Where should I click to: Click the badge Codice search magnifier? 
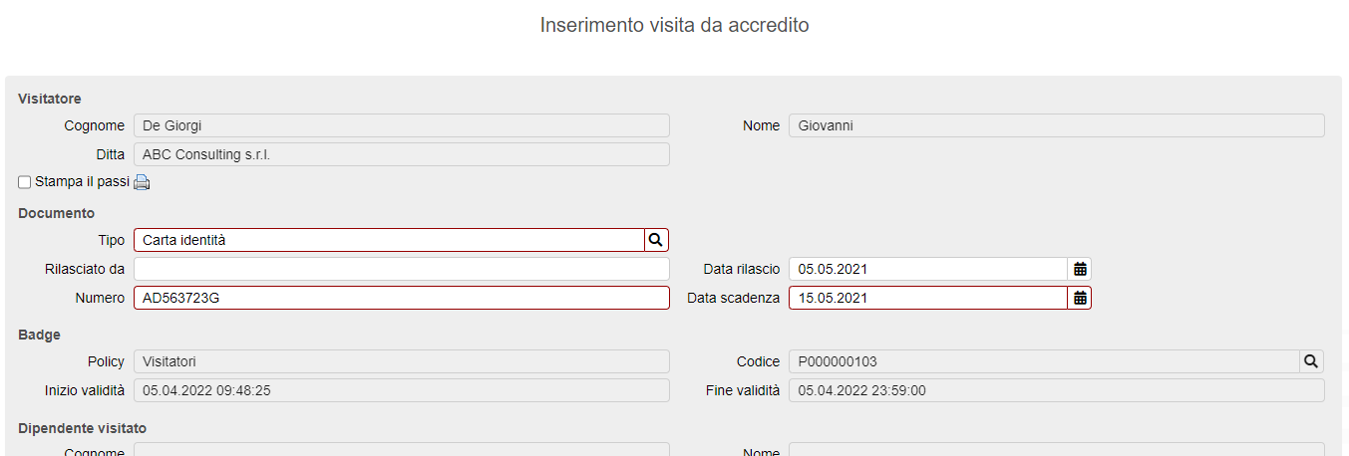[x=1312, y=361]
